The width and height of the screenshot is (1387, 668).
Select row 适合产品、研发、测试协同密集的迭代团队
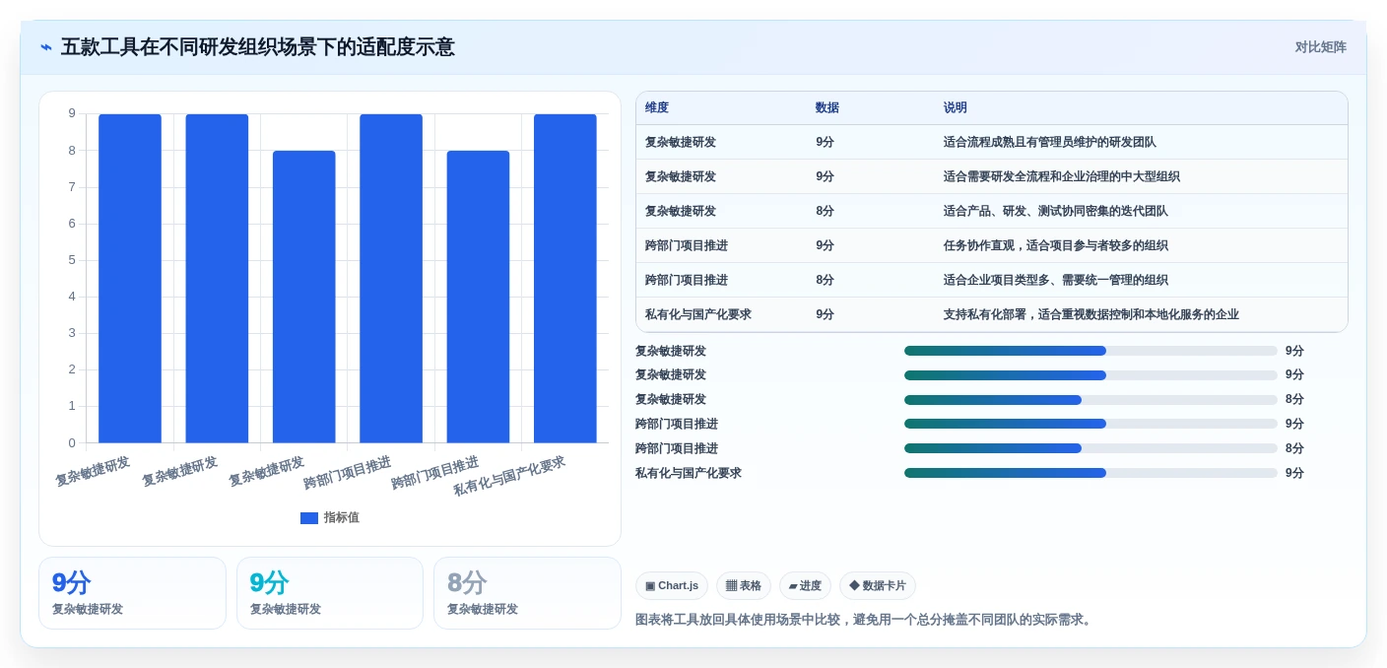pos(992,212)
